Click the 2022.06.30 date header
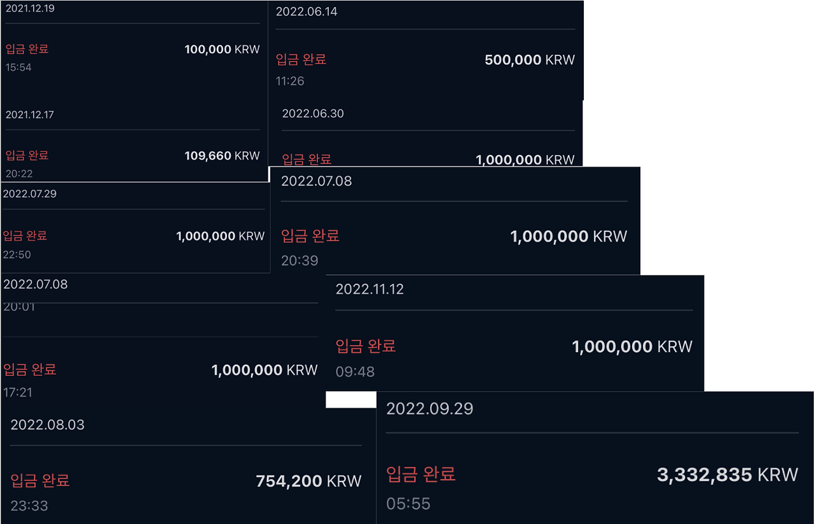 (x=314, y=113)
